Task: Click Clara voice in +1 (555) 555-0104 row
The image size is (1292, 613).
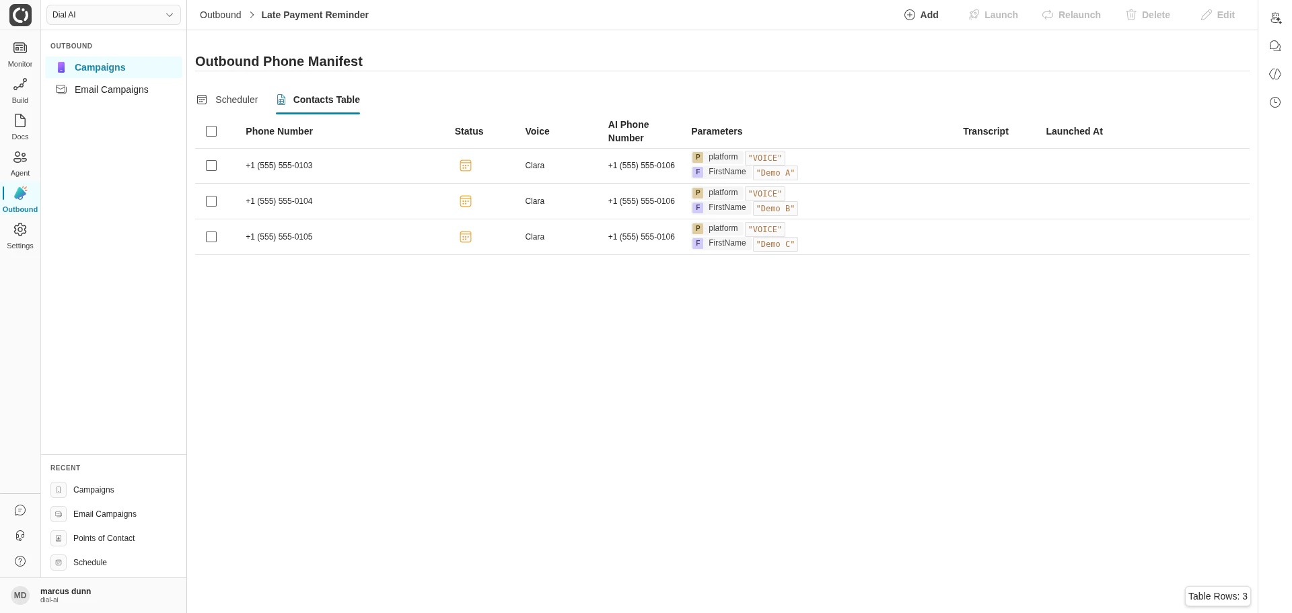Action: pyautogui.click(x=535, y=201)
